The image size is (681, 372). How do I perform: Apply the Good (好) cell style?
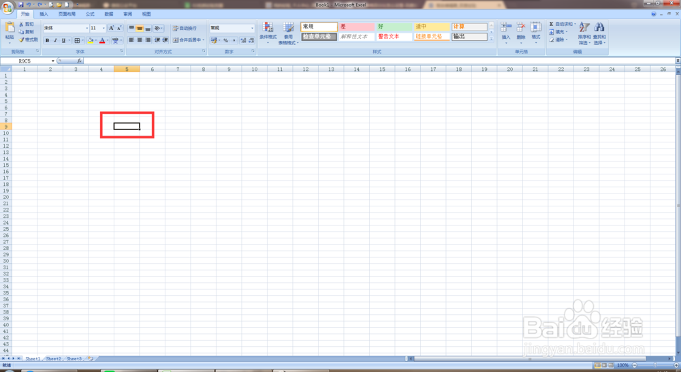[x=394, y=27]
